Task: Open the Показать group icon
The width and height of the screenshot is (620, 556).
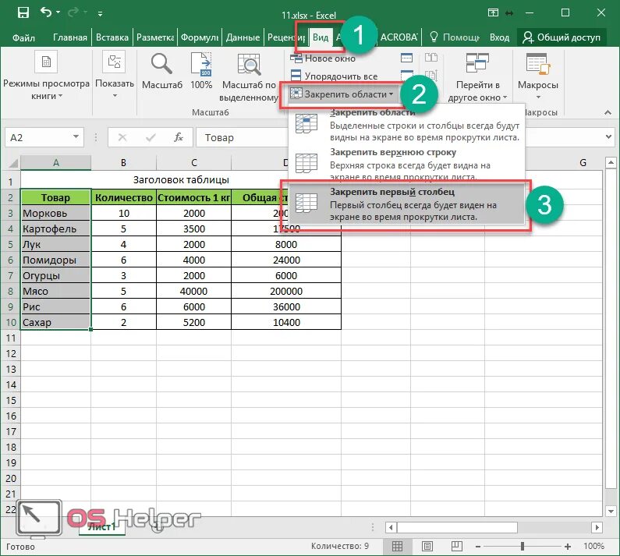Action: 115,62
